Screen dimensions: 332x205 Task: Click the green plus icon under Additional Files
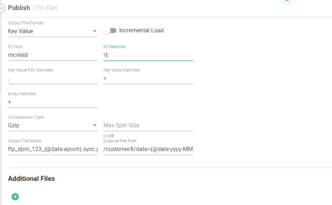click(x=15, y=197)
